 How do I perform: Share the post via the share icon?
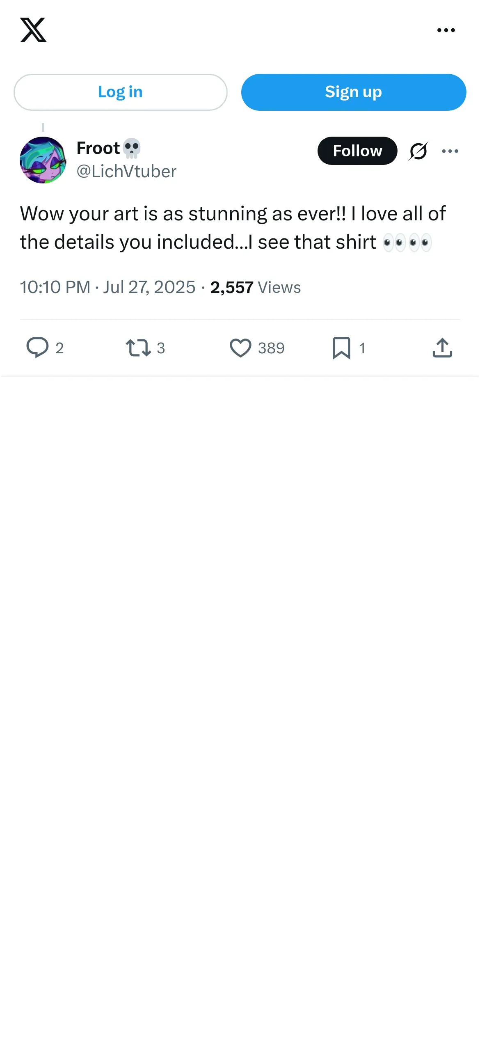pos(442,348)
